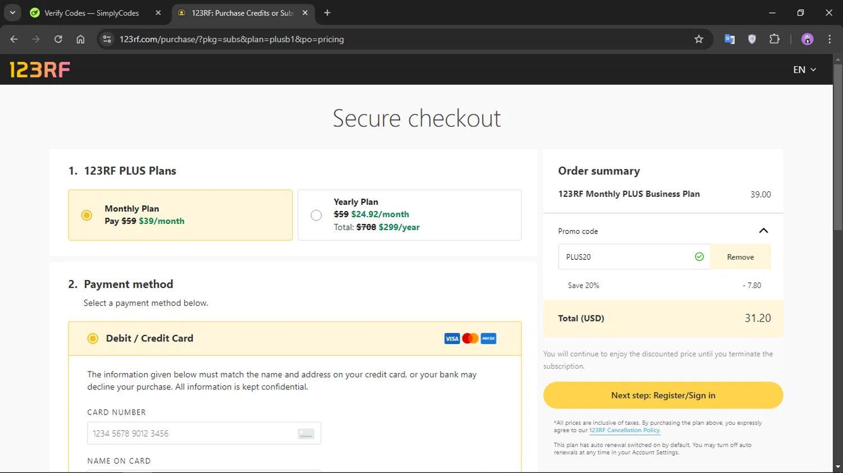Open a new browser tab
The image size is (843, 473).
coord(327,12)
